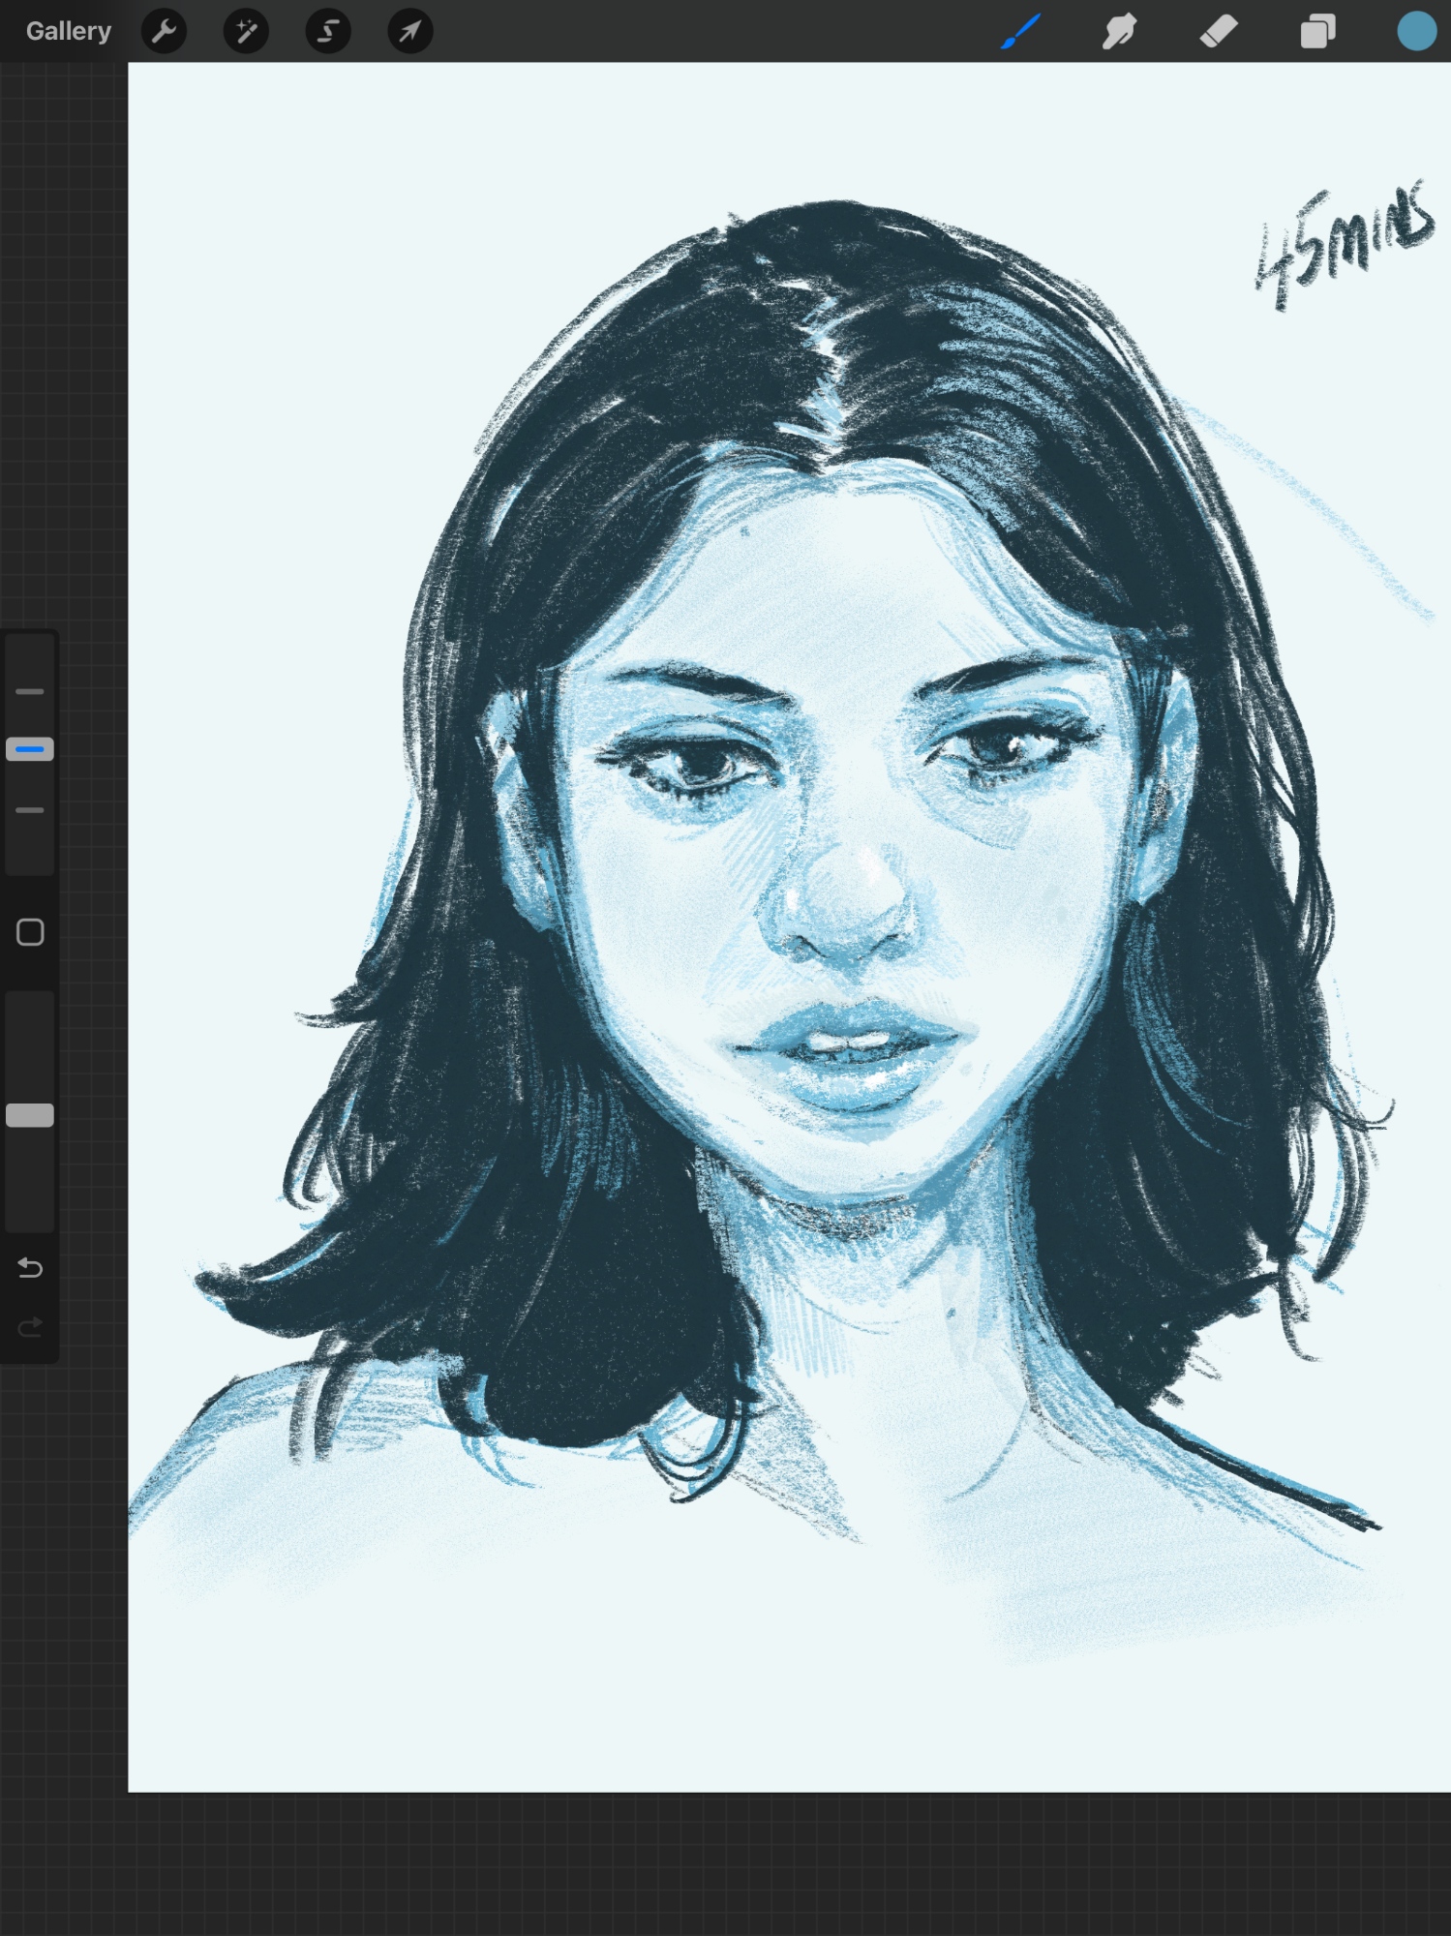Screen dimensions: 1451x1936
Task: Open the Gallery
Action: [x=68, y=31]
